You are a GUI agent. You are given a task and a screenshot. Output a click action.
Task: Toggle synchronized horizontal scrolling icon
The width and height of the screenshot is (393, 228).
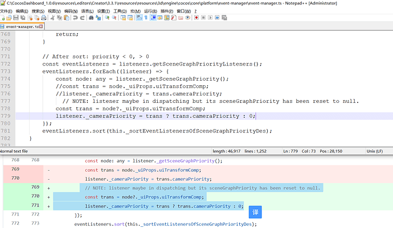pyautogui.click(x=130, y=18)
